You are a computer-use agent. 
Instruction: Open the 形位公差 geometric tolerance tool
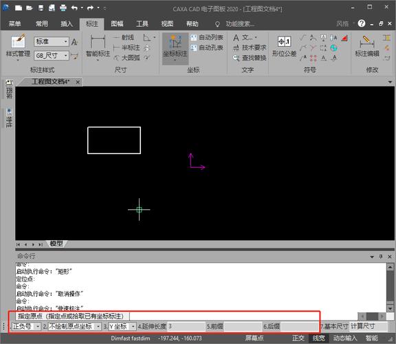click(x=284, y=41)
